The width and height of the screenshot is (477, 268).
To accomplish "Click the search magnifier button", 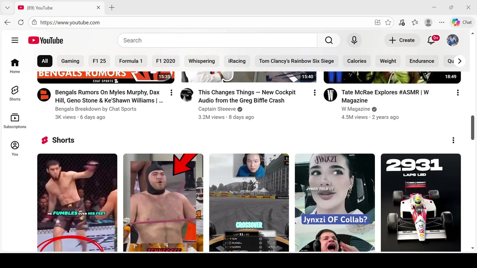I will pos(329,40).
